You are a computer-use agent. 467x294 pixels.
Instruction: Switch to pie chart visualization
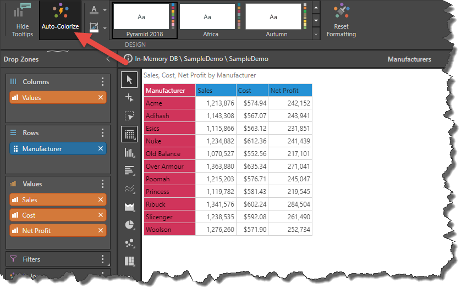coord(129,225)
